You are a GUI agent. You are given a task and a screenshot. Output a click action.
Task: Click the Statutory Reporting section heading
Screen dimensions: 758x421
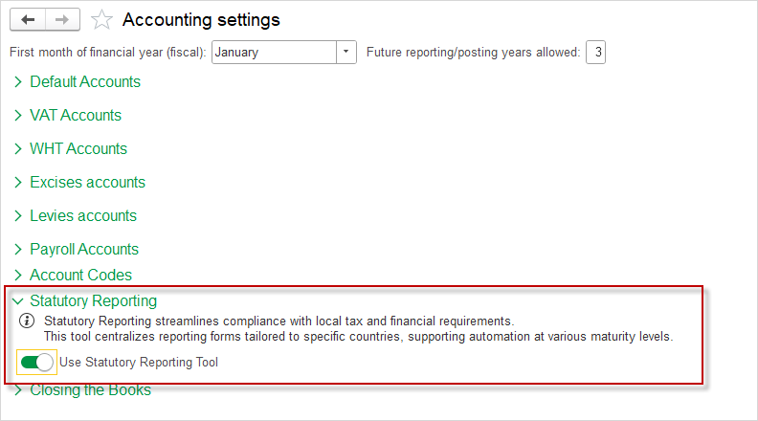tap(93, 301)
